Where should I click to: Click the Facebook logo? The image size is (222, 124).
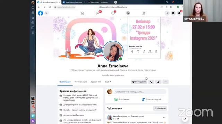pos(40,13)
